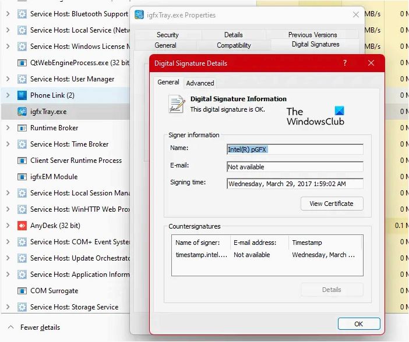
Task: Click the Storage Service gear icon
Action: (x=22, y=307)
